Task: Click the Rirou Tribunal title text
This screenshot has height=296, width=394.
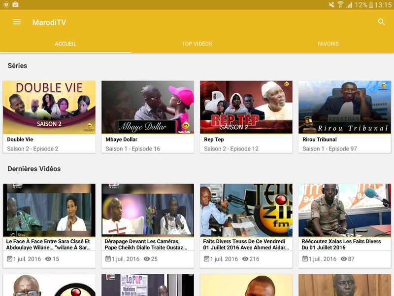Action: (x=319, y=140)
